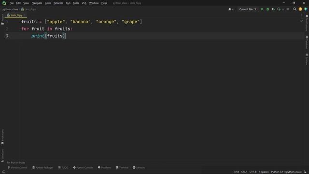Image resolution: width=309 pixels, height=174 pixels.
Task: Open the Services tool window
Action: coord(139,168)
